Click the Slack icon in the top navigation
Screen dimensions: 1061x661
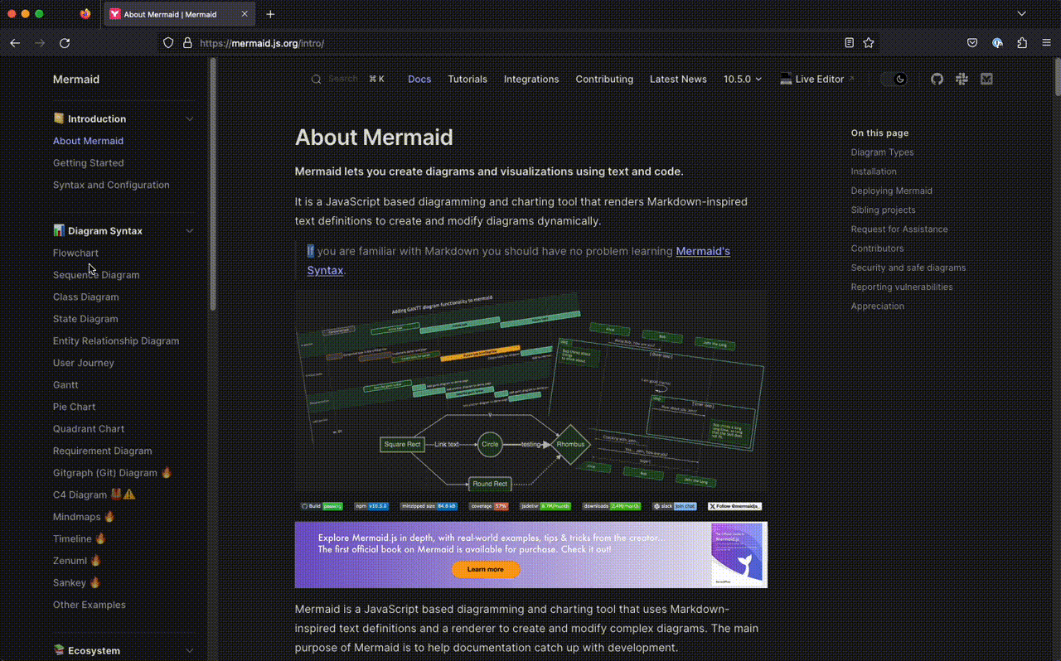962,79
